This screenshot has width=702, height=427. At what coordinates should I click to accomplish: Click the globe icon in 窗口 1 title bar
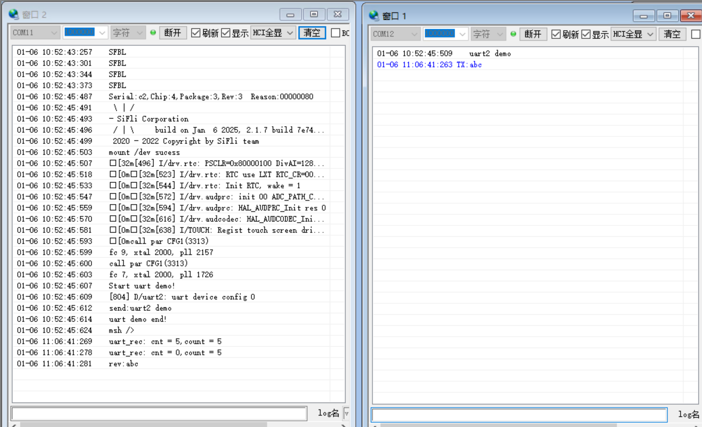[x=374, y=16]
